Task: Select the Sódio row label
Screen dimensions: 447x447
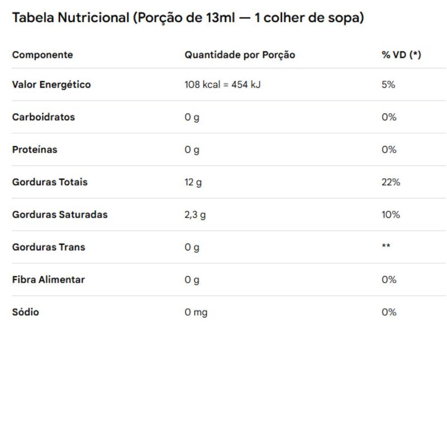Action: pos(25,312)
